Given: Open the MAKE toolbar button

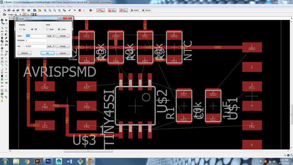Looking at the screenshot, I should (x=135, y=10).
